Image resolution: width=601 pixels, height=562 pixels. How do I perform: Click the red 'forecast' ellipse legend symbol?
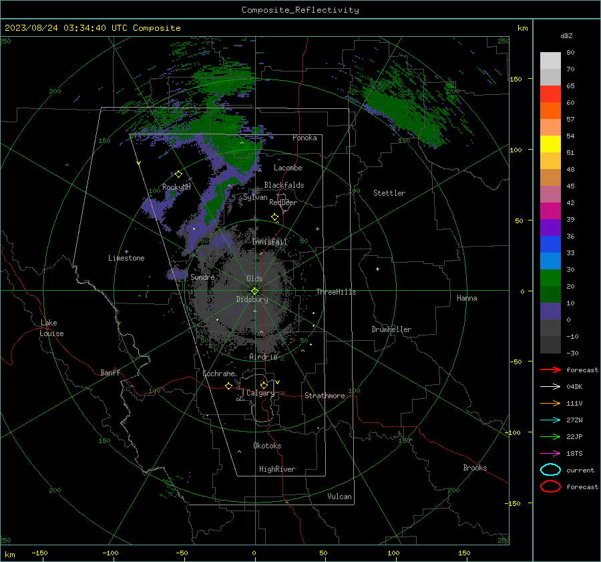click(x=550, y=486)
